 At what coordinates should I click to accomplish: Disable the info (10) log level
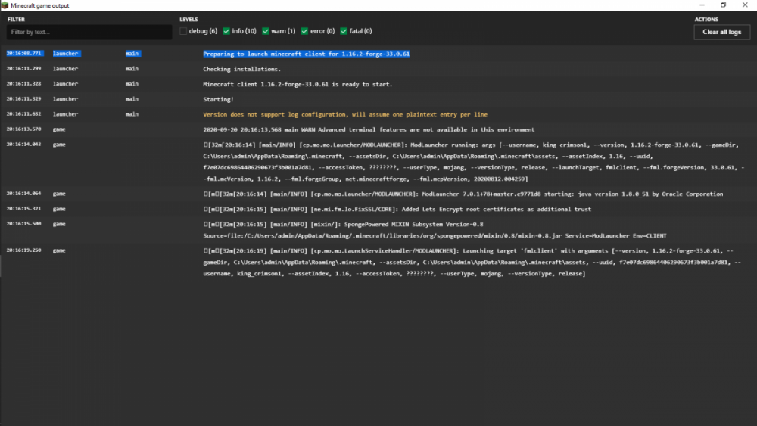click(226, 31)
